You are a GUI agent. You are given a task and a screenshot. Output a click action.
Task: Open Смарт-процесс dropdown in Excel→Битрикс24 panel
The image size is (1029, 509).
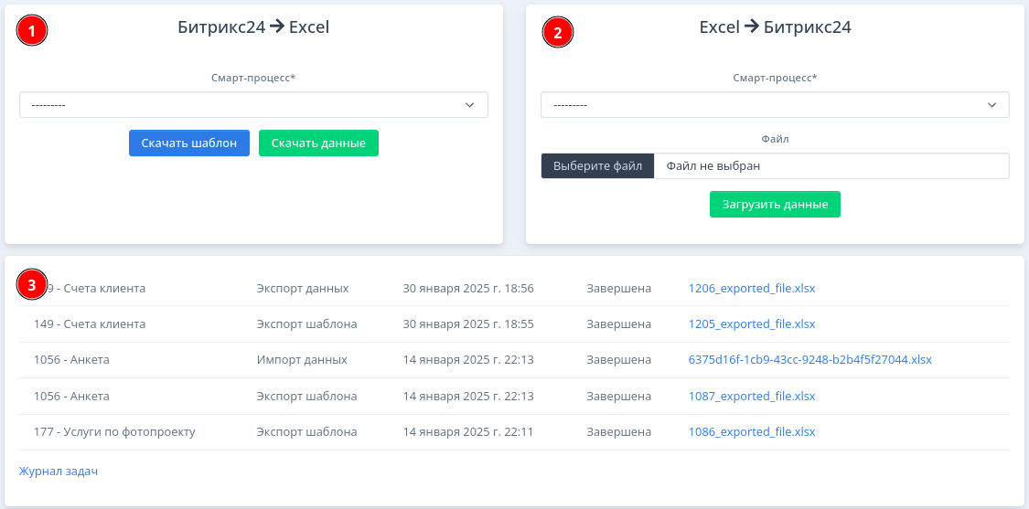pos(775,105)
